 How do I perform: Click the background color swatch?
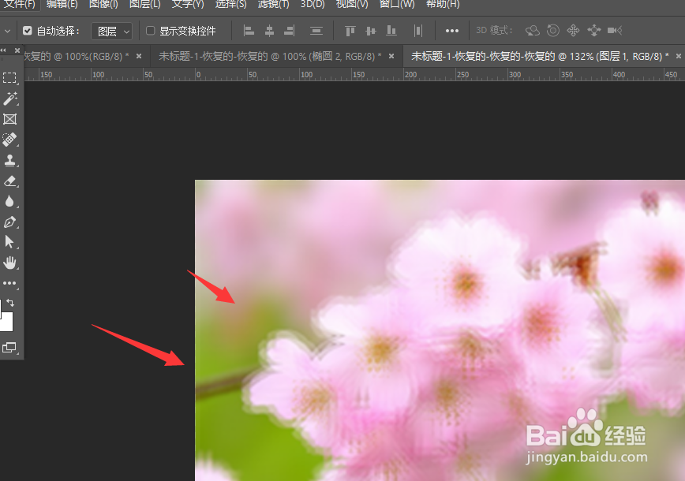[x=6, y=323]
